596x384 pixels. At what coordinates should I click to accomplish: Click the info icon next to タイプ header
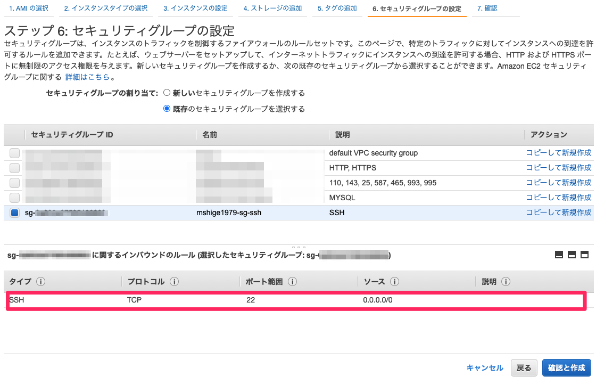point(40,282)
